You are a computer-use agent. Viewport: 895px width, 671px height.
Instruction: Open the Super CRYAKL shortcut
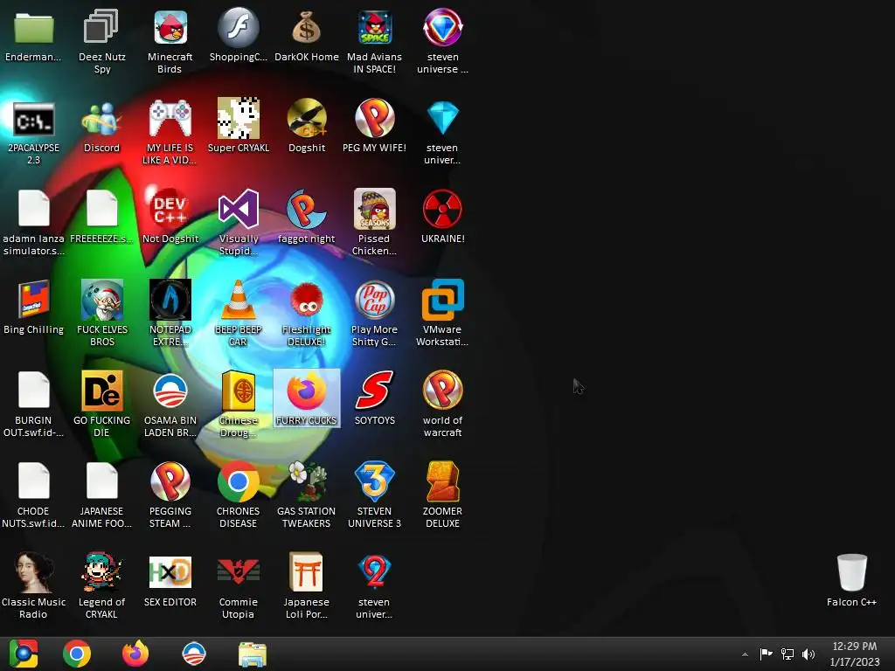[238, 120]
